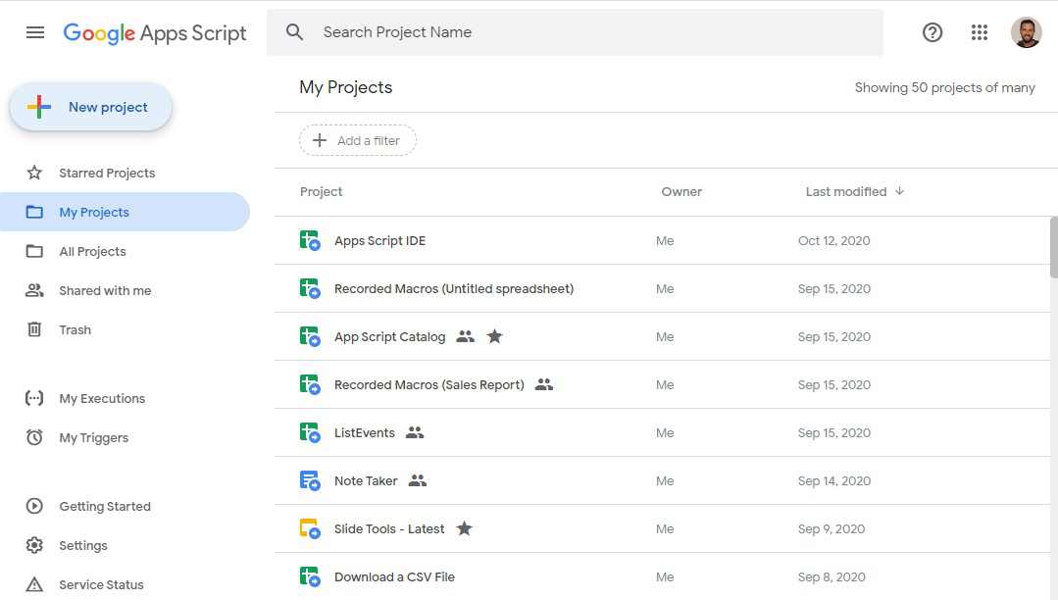Screen dimensions: 1058x600
Task: Create a New project
Action: (91, 107)
